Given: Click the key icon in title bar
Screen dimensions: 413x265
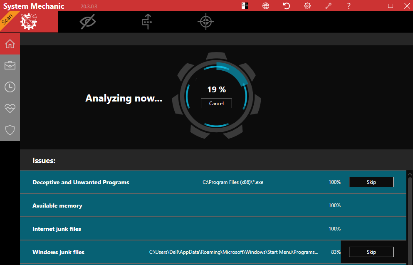Looking at the screenshot, I should coord(328,6).
